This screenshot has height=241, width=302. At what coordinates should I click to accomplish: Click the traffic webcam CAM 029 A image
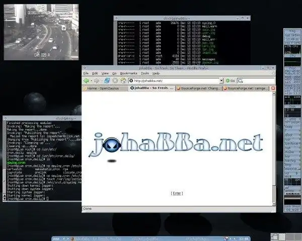(x=41, y=32)
